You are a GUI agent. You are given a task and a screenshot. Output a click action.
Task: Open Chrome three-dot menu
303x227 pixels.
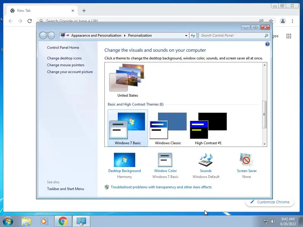tap(292, 21)
